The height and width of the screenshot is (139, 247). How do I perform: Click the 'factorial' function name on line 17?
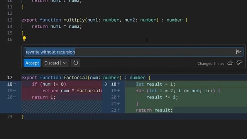click(76, 78)
